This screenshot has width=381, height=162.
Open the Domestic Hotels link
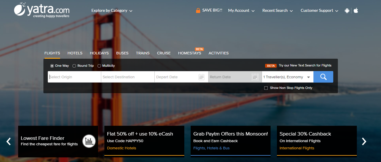click(x=122, y=148)
